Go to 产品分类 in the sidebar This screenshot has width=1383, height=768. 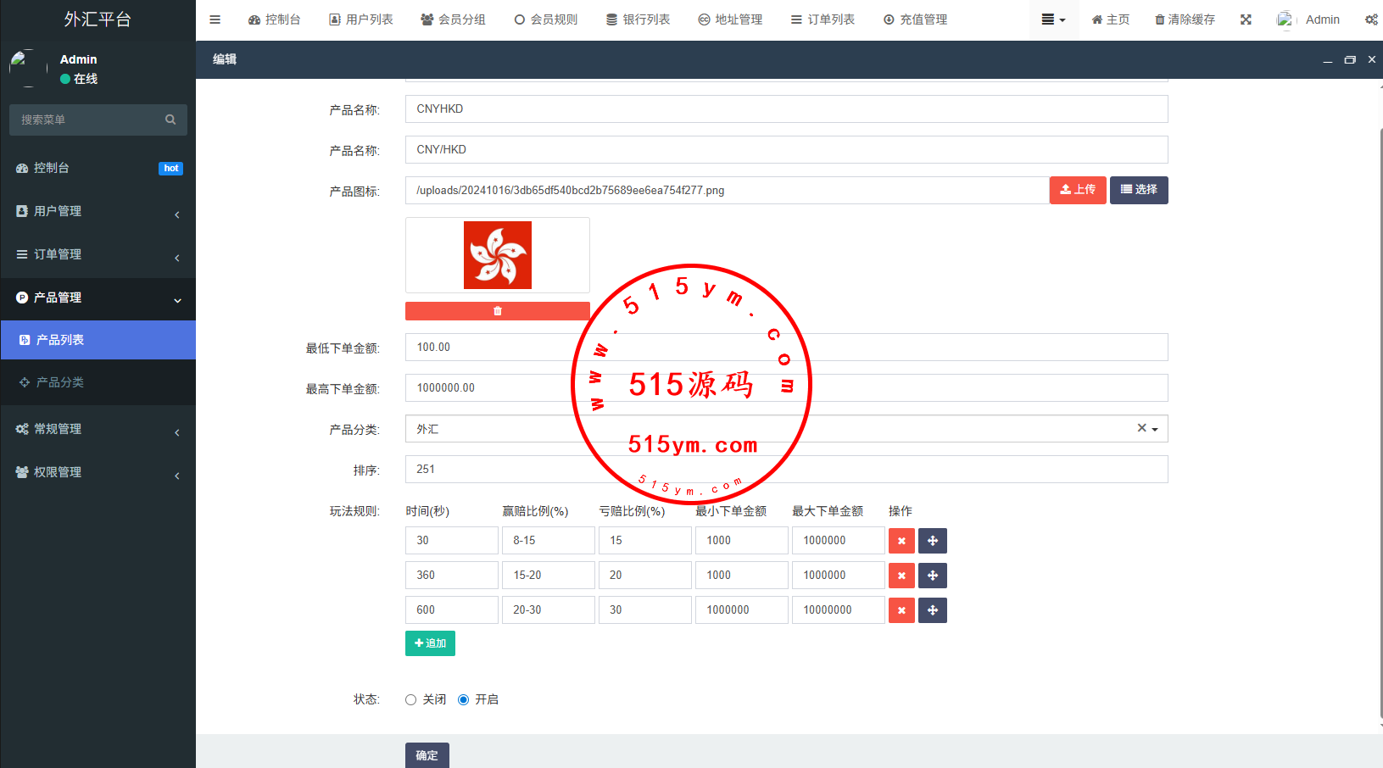pyautogui.click(x=59, y=382)
